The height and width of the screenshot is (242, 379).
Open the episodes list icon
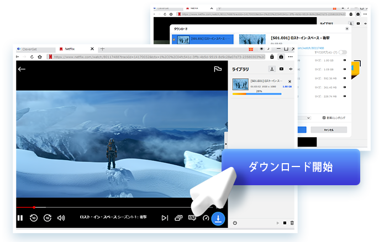tap(178, 218)
